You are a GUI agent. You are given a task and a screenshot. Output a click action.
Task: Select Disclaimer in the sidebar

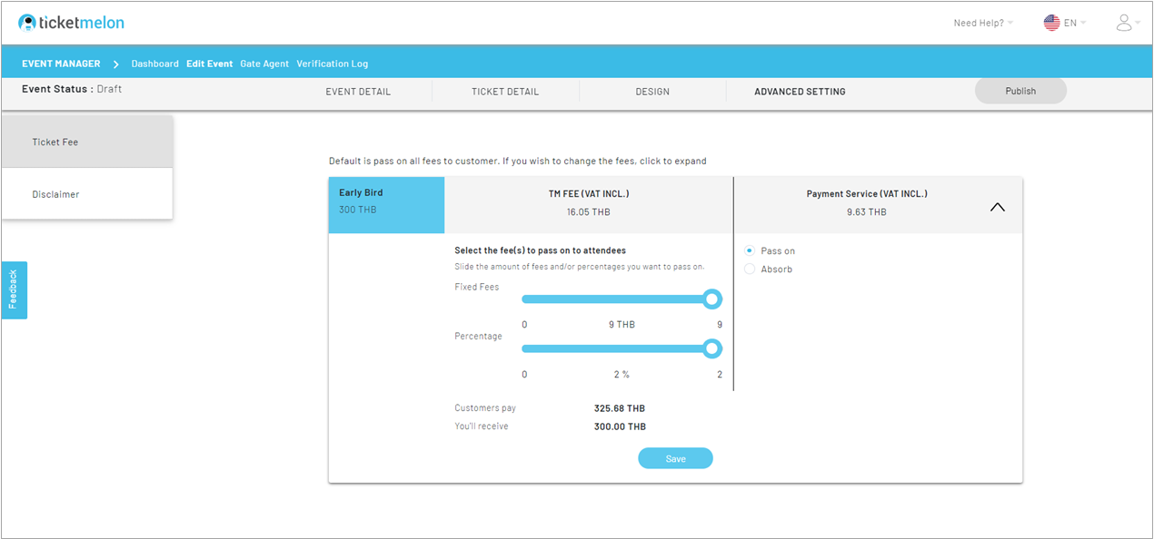(86, 194)
